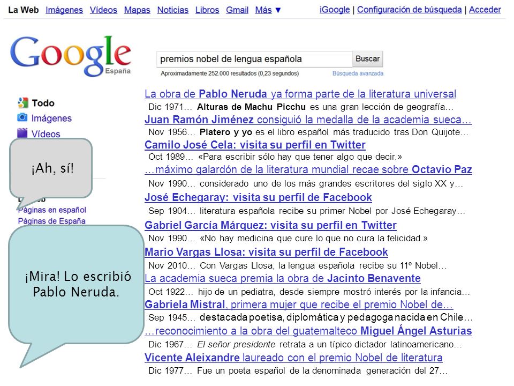Click the Acceder sign-in link
Viewport: 514px width, 386px height.
(485, 10)
